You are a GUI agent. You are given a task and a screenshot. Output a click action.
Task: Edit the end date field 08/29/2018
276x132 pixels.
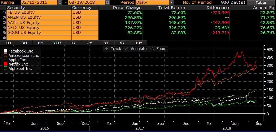(86, 2)
